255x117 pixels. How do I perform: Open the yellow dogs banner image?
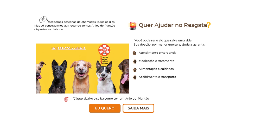(x=82, y=68)
